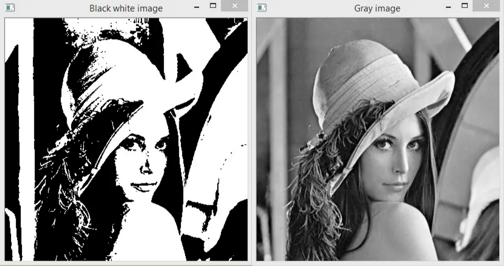The height and width of the screenshot is (266, 504).
Task: Click the thresholded black-and-white picture
Action: tap(126, 140)
